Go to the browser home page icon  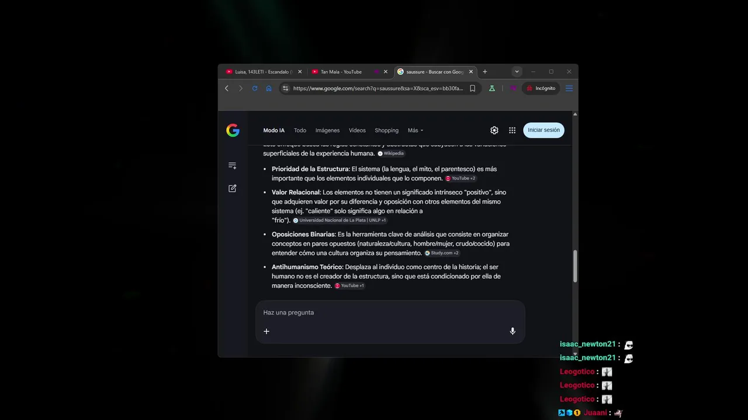pos(269,89)
